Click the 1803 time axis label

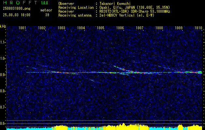click(62, 28)
